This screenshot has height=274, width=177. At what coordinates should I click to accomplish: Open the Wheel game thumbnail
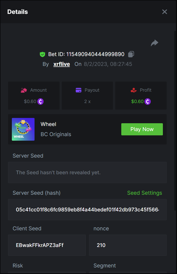pos(23,129)
